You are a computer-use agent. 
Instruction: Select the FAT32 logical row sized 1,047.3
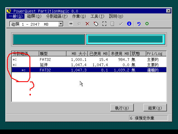tap(89, 70)
